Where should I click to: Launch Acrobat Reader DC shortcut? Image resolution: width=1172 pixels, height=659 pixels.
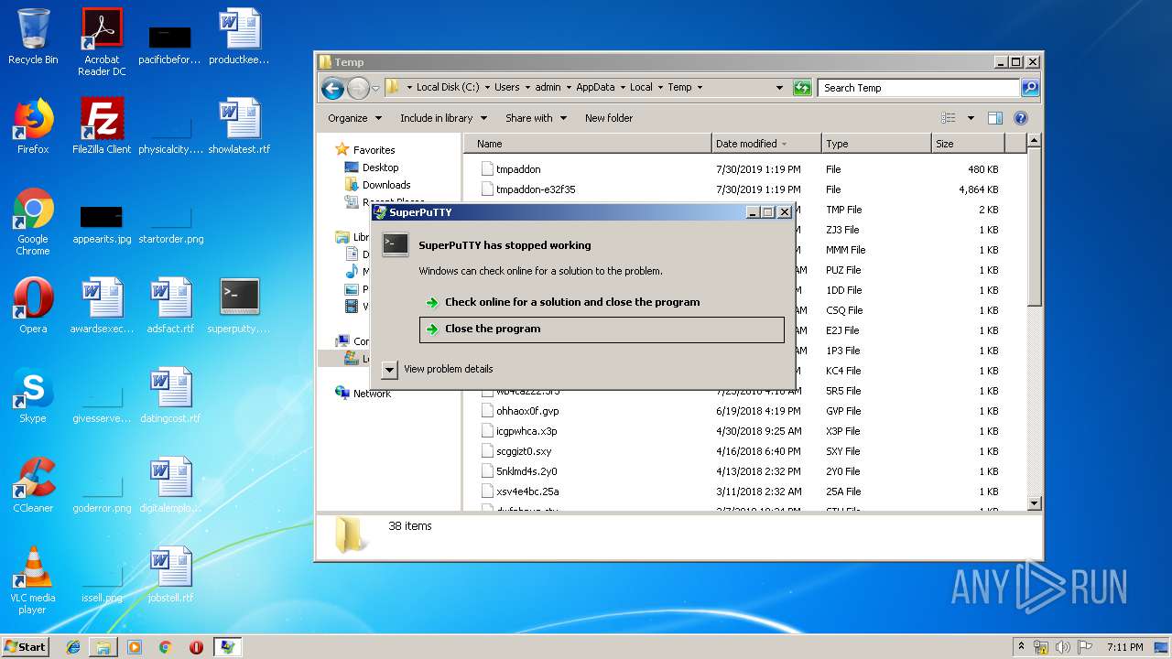[x=102, y=41]
